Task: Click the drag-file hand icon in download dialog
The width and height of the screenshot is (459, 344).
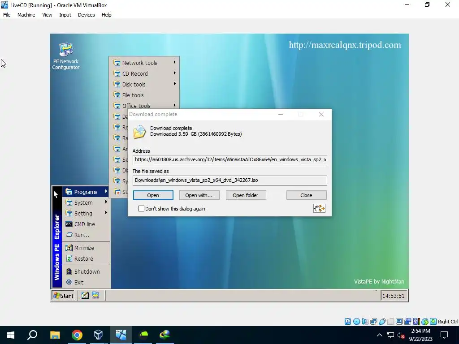Action: point(319,208)
